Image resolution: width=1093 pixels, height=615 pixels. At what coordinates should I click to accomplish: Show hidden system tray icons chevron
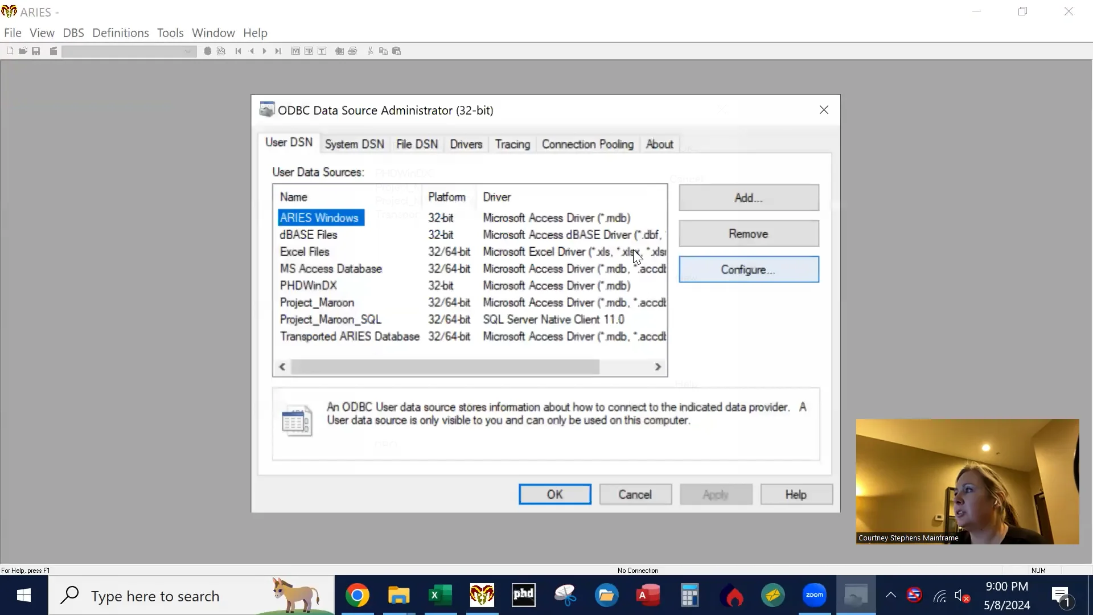coord(890,596)
